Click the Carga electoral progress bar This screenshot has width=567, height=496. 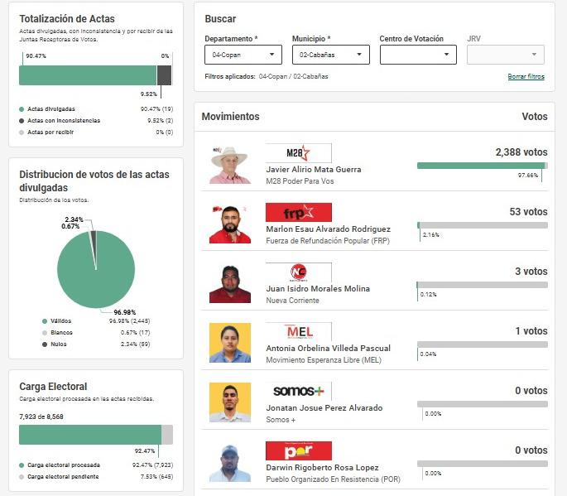click(95, 435)
